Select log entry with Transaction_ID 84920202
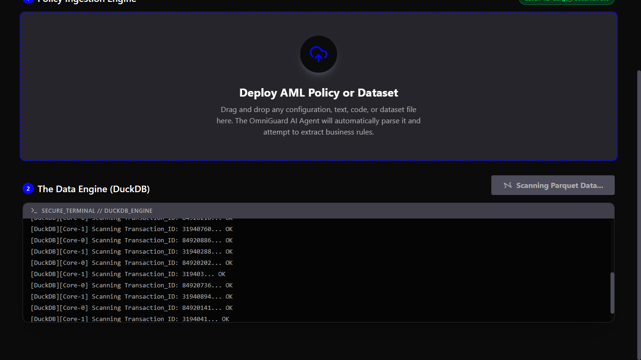 click(131, 263)
